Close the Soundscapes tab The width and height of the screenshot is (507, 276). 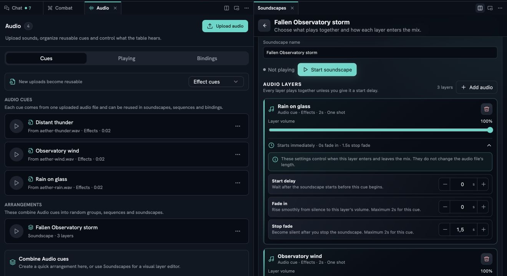tap(292, 8)
